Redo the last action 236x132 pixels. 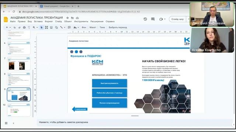[x=20, y=27]
